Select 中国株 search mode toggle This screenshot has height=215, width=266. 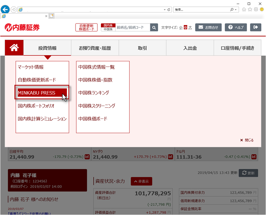108,29
